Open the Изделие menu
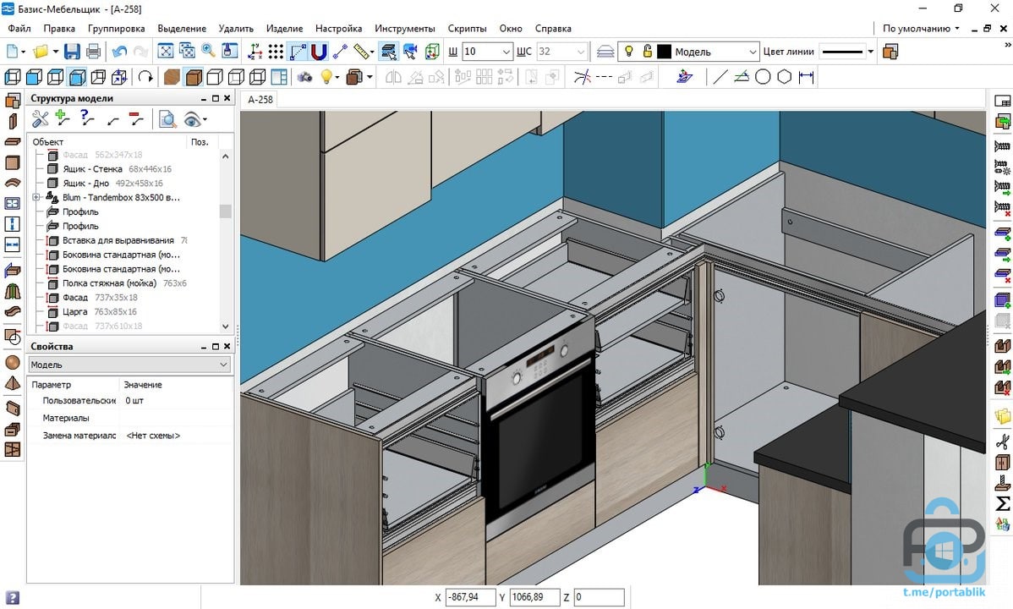This screenshot has height=609, width=1013. click(x=284, y=28)
